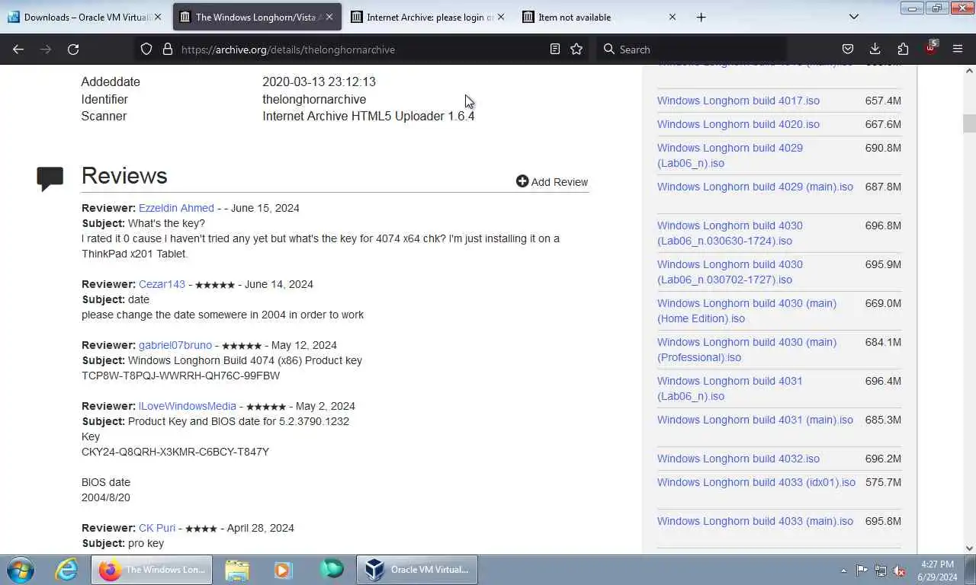
Task: Click the Reviews section heading
Action: click(x=124, y=175)
